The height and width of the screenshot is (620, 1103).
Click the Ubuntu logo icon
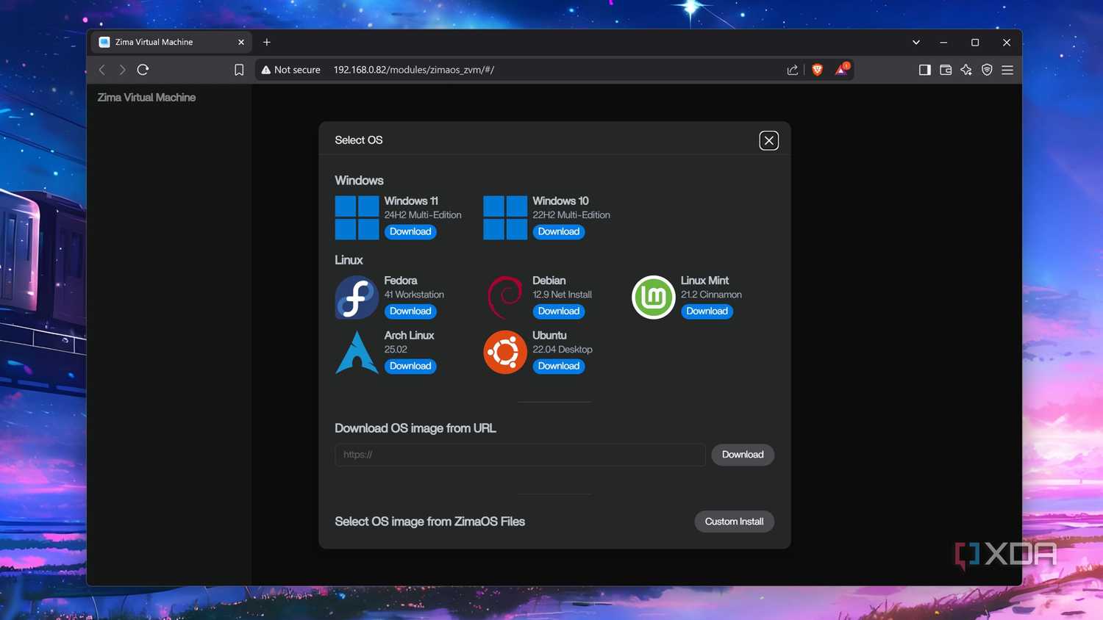505,353
